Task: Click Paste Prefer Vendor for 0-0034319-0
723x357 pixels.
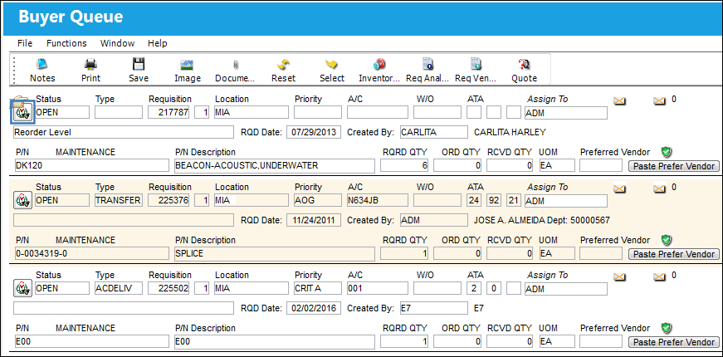Action: 673,254
